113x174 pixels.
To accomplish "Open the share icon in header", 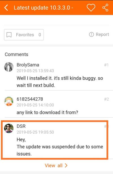I will coord(105,8).
